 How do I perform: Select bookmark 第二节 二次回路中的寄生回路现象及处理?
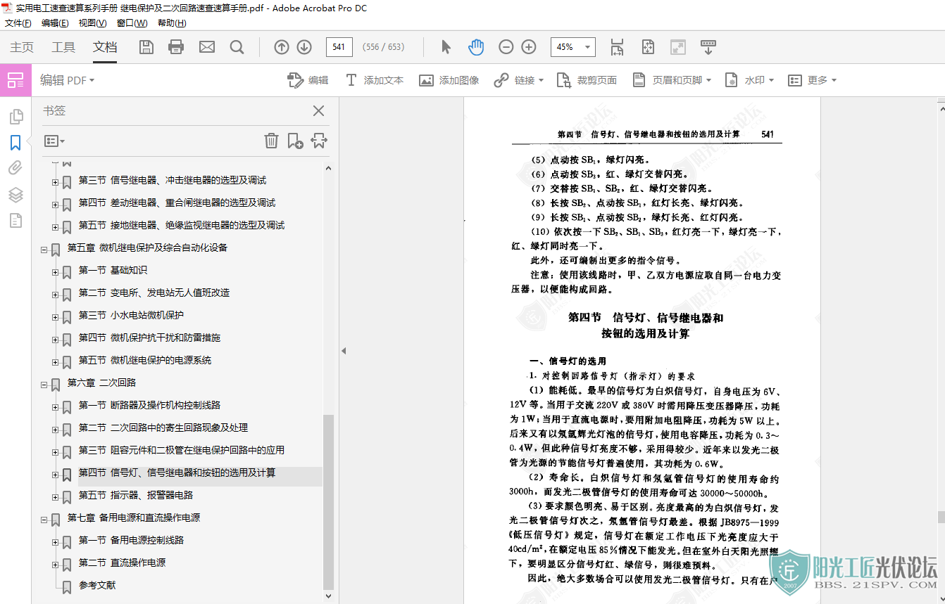(x=163, y=428)
